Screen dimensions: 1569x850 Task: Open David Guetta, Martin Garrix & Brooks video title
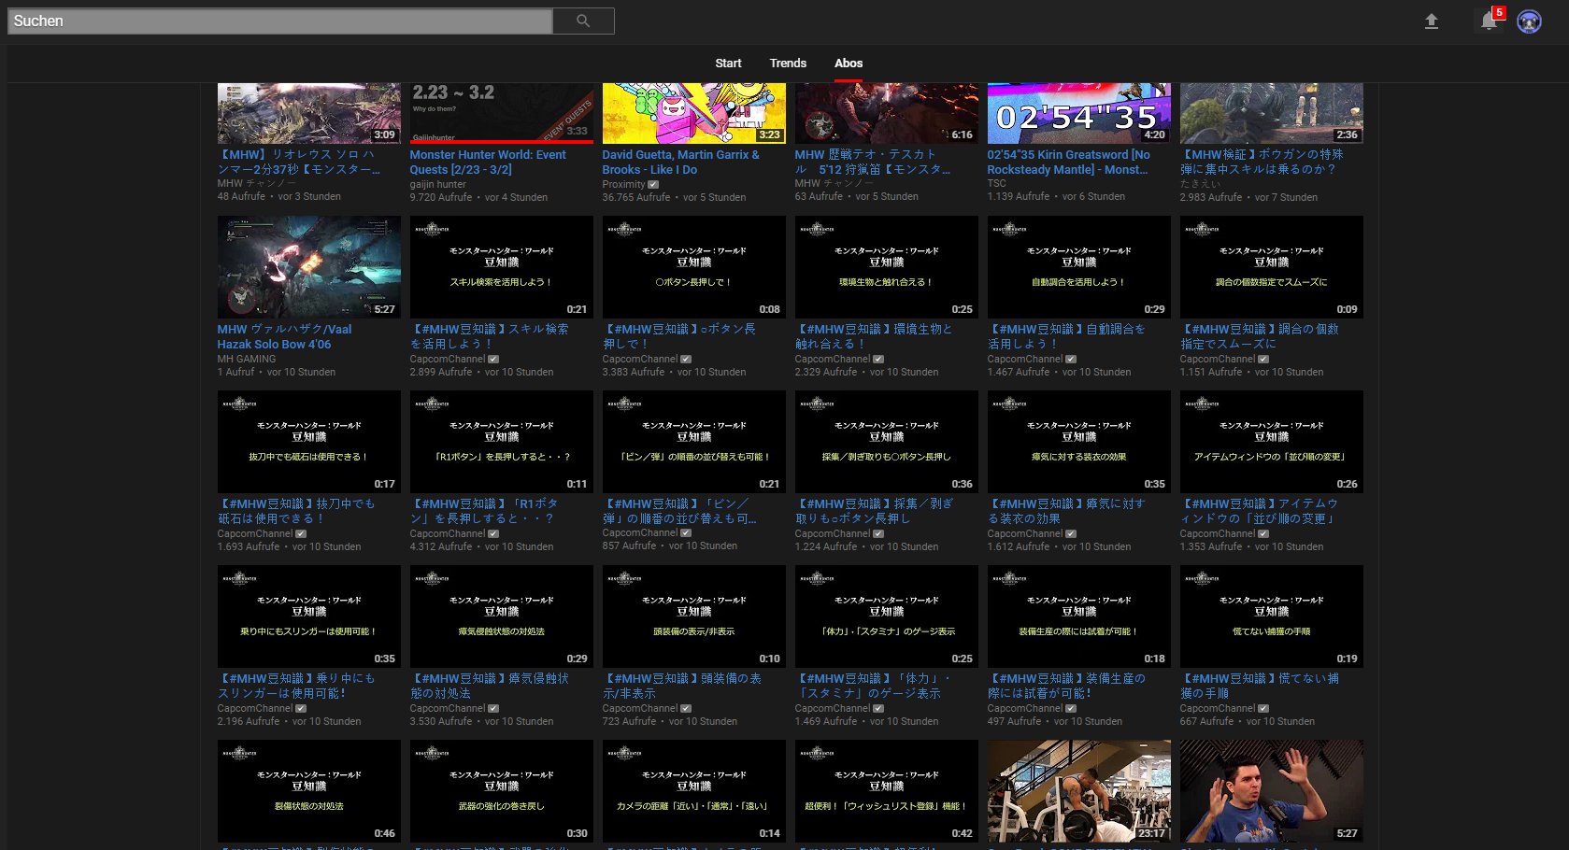coord(680,162)
